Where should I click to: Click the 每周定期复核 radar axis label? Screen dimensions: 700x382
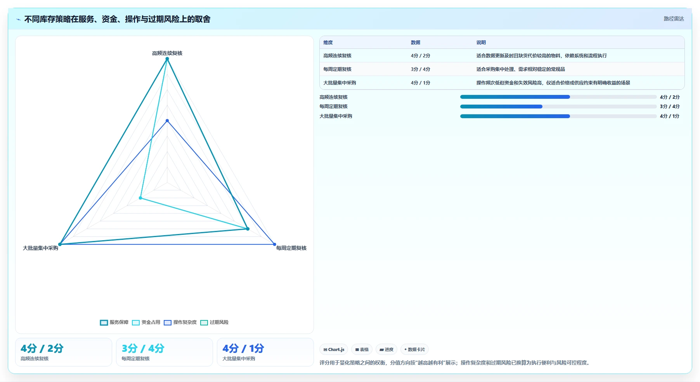tap(291, 248)
